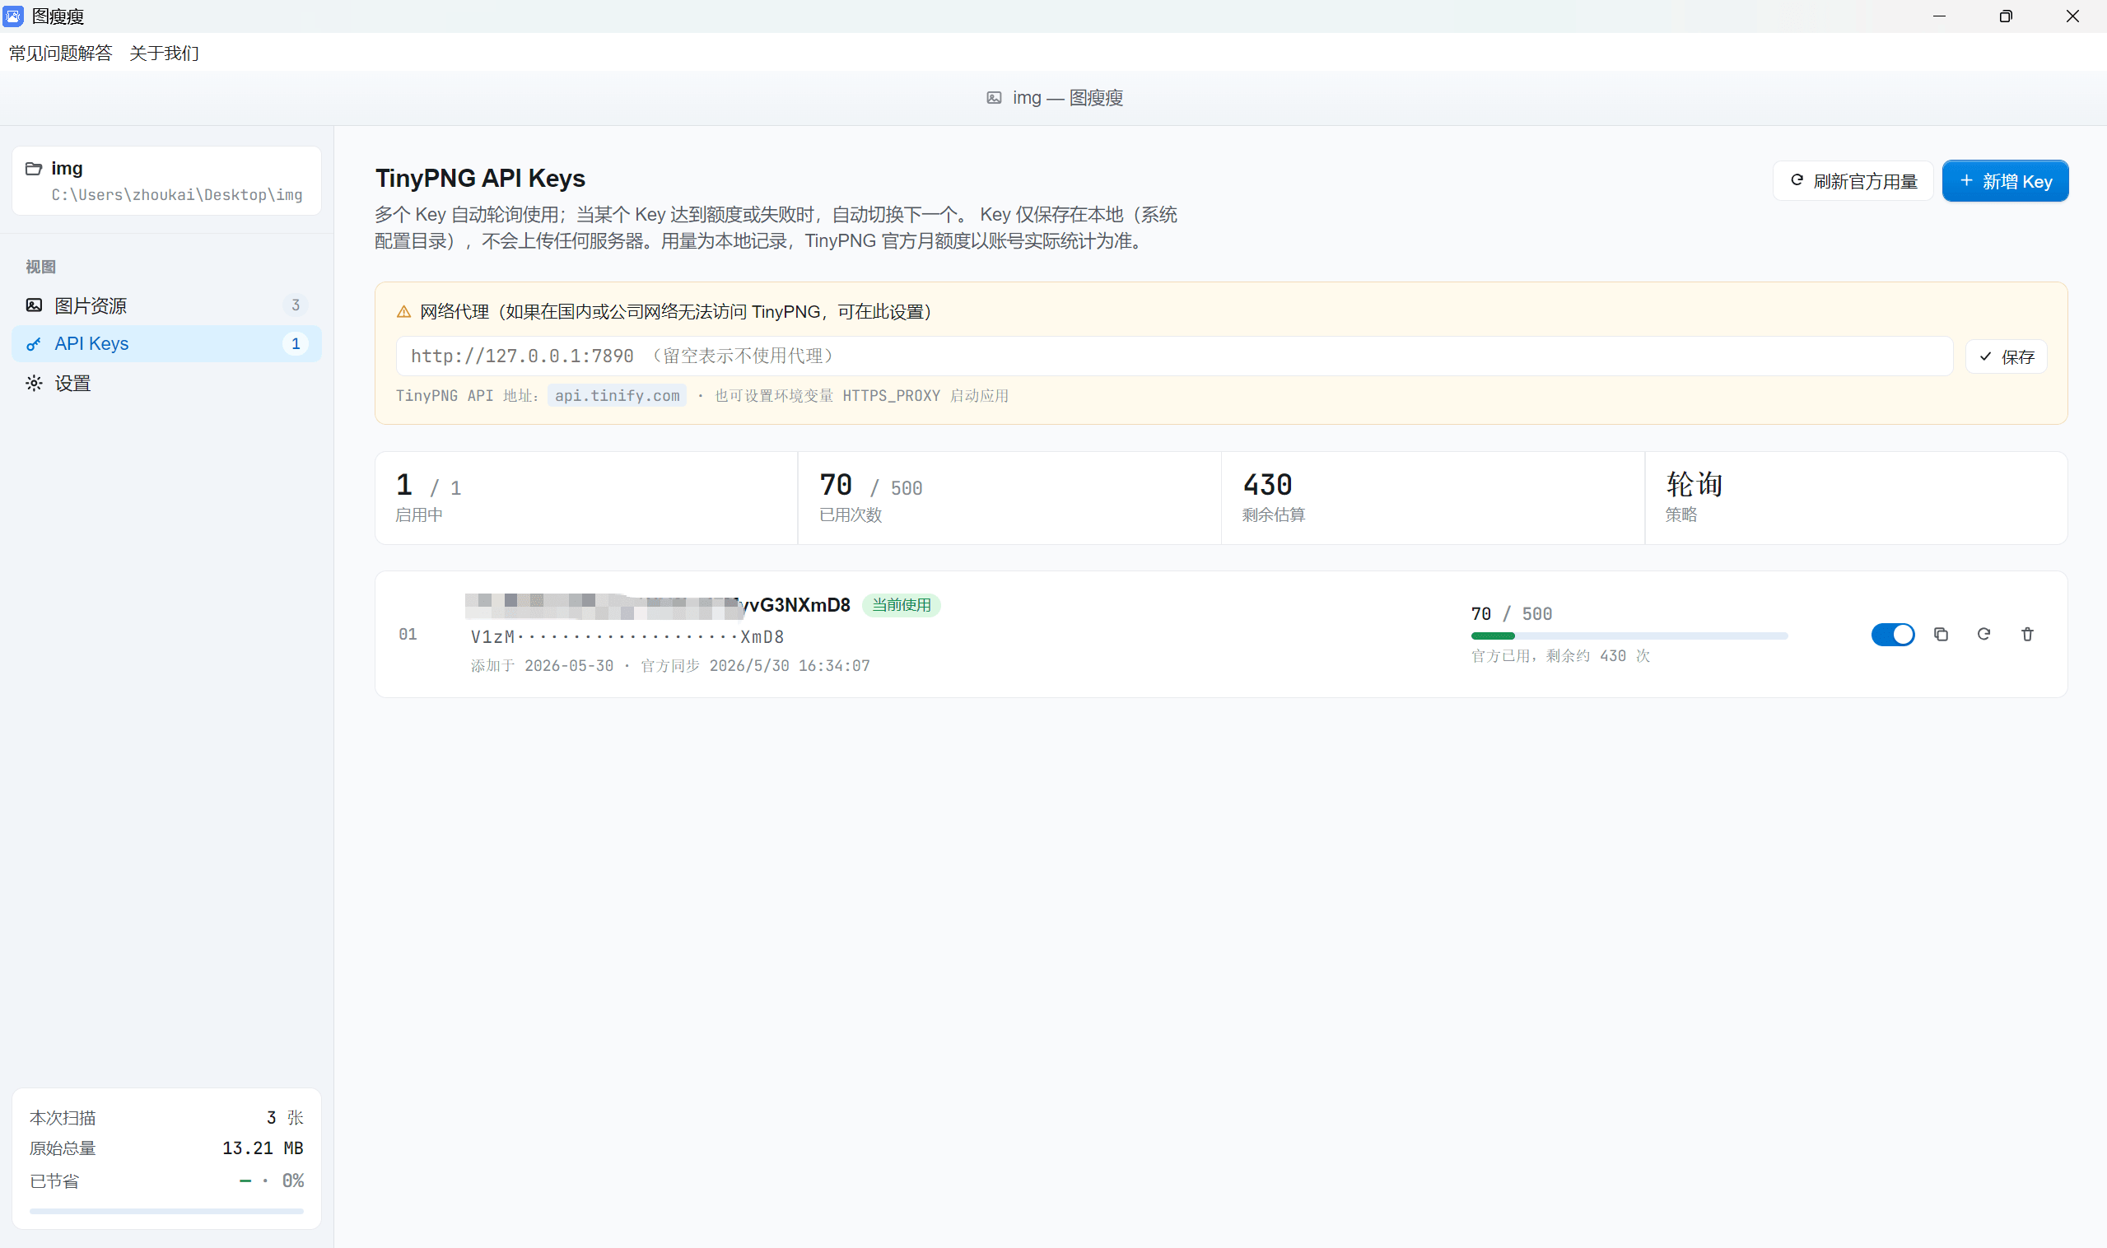Click the 官方已用，剩余约 430 次 text

pyautogui.click(x=1560, y=656)
